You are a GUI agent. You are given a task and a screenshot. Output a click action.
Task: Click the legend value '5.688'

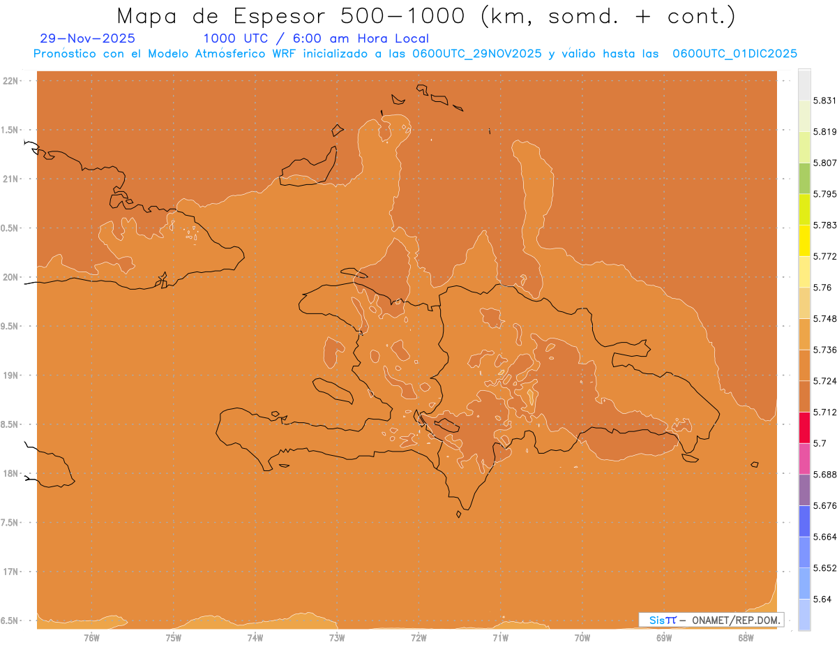(x=824, y=475)
